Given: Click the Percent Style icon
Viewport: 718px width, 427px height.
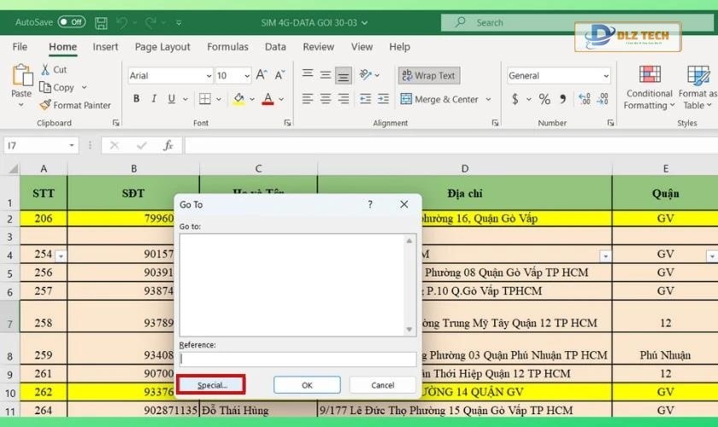Looking at the screenshot, I should 544,99.
